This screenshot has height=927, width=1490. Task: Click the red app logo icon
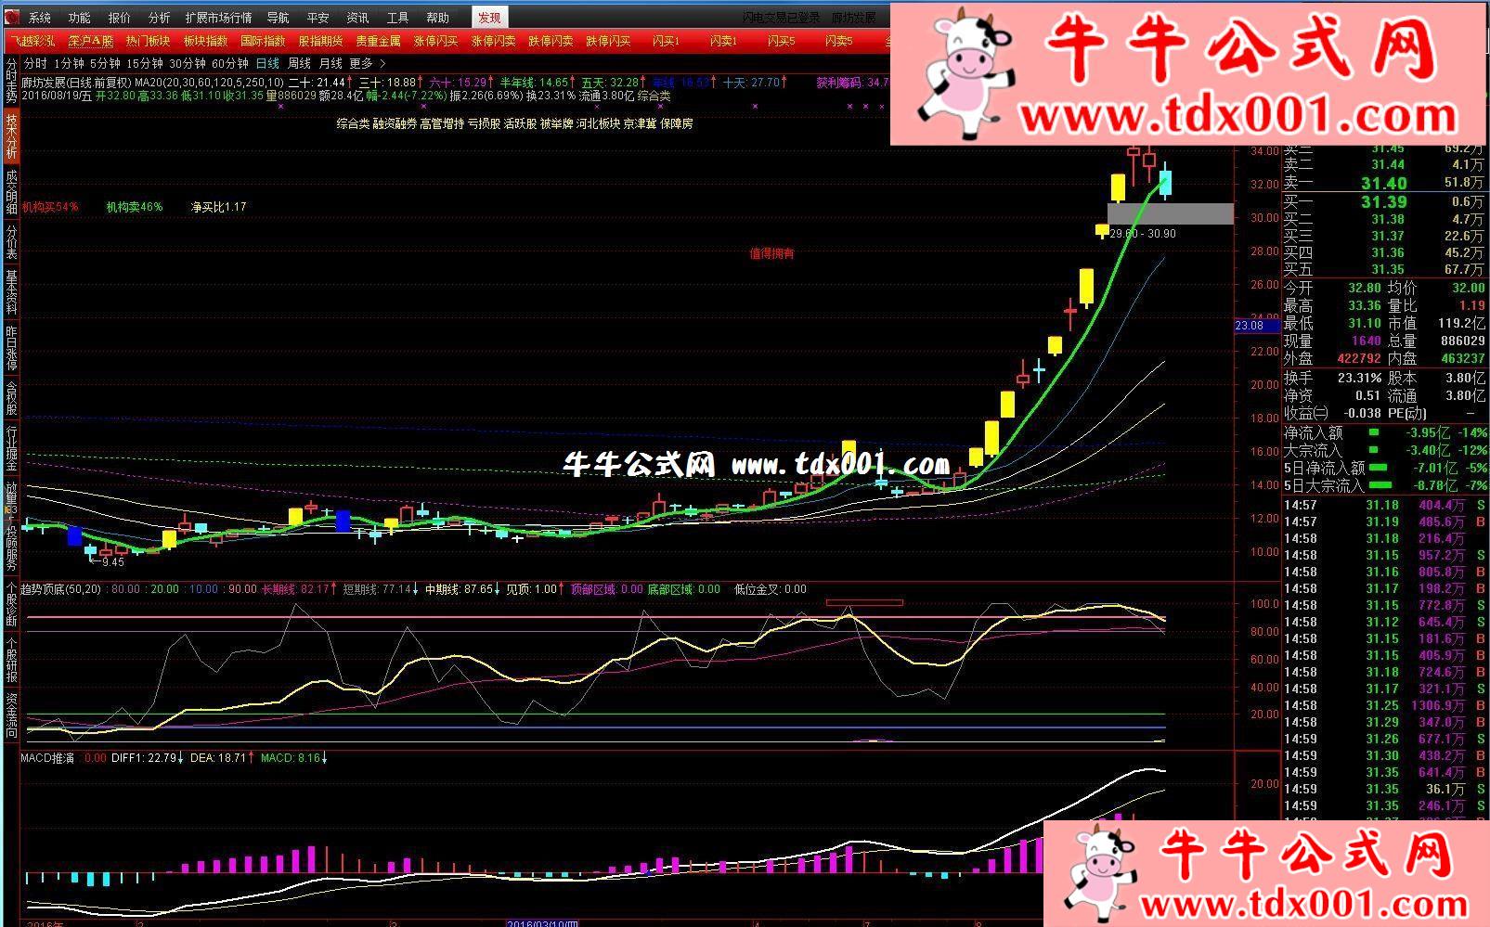pos(10,18)
